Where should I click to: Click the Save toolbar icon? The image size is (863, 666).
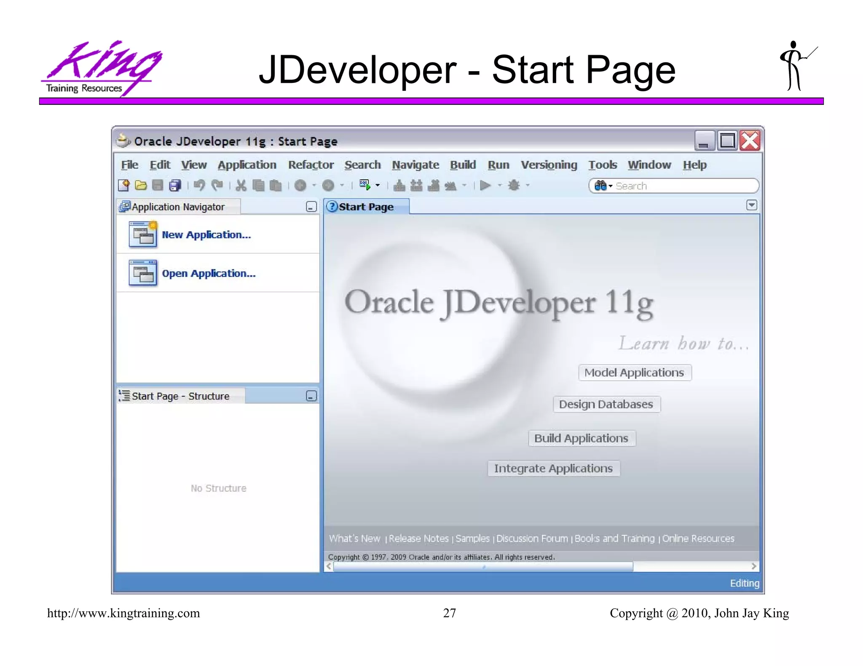[x=158, y=185]
